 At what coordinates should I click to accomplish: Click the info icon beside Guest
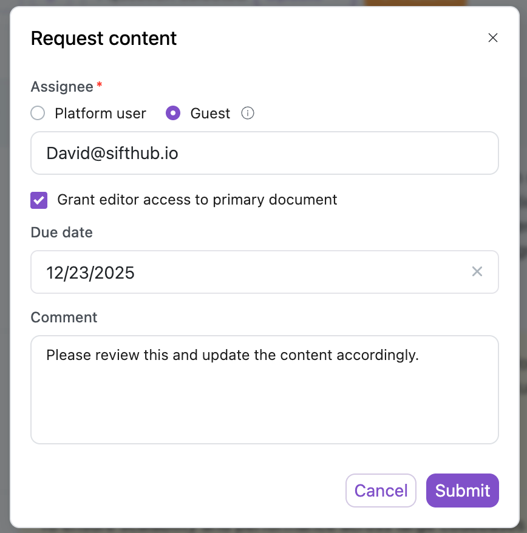pyautogui.click(x=248, y=114)
